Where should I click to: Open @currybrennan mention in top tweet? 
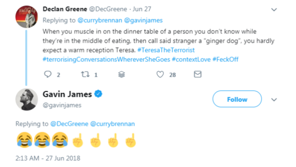[x=100, y=20]
